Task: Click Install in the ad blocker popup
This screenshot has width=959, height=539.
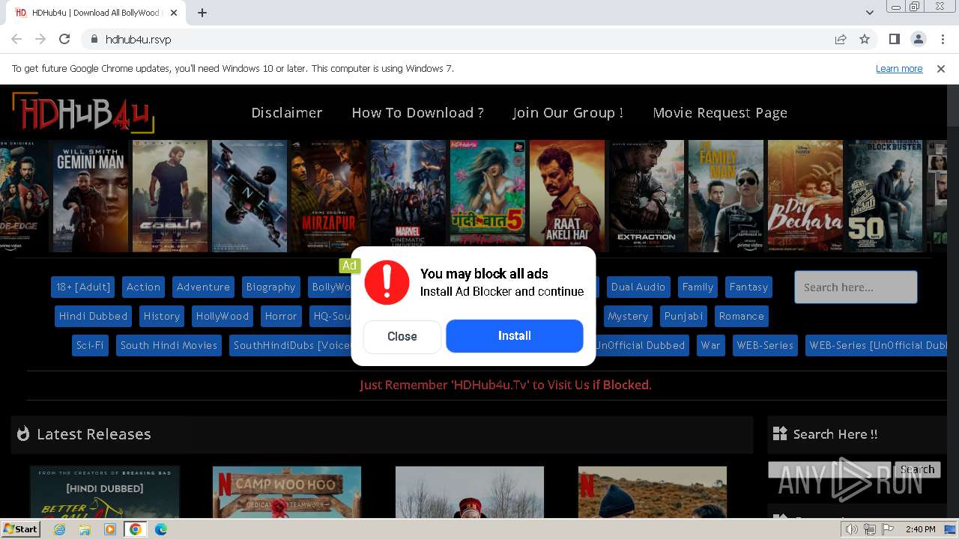Action: [x=515, y=336]
